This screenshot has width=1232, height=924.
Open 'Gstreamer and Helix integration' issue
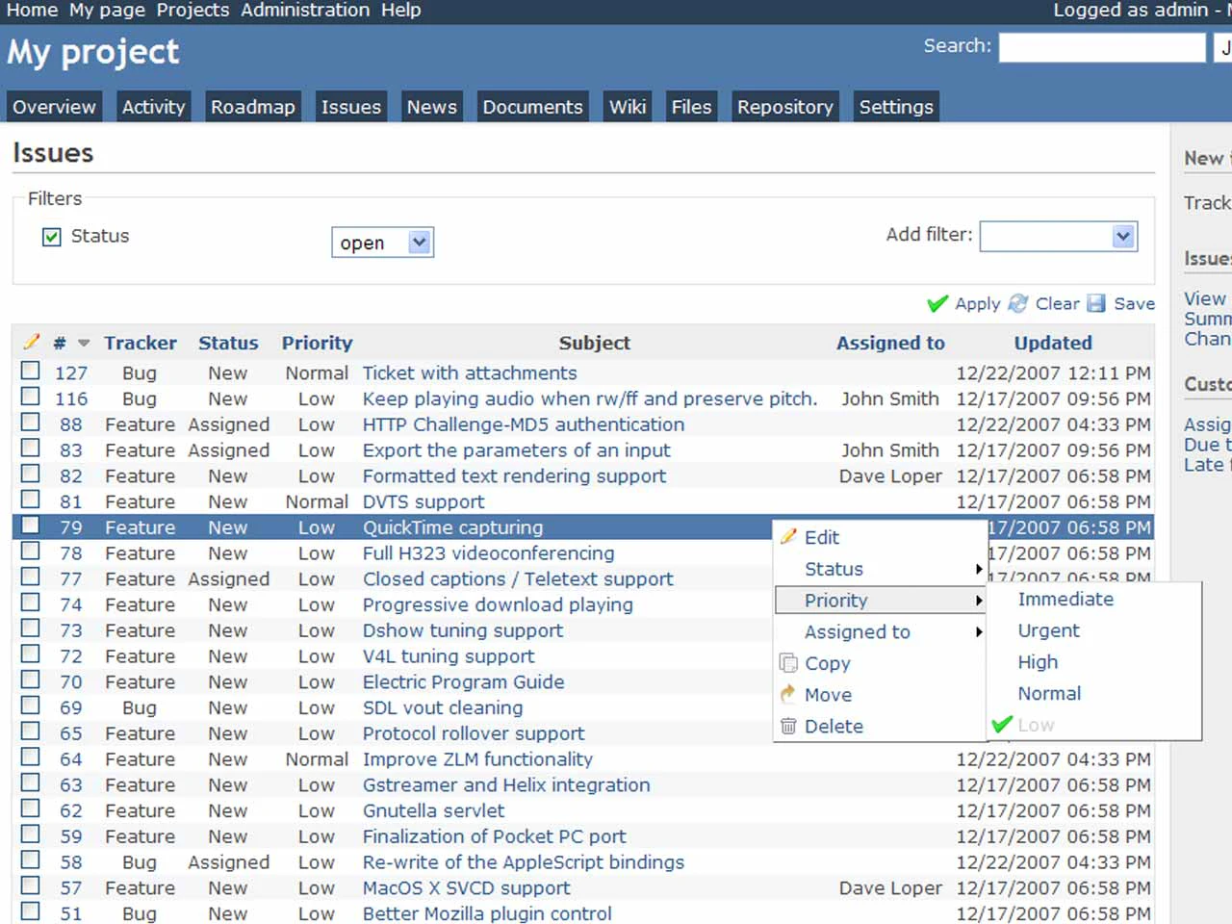point(506,784)
